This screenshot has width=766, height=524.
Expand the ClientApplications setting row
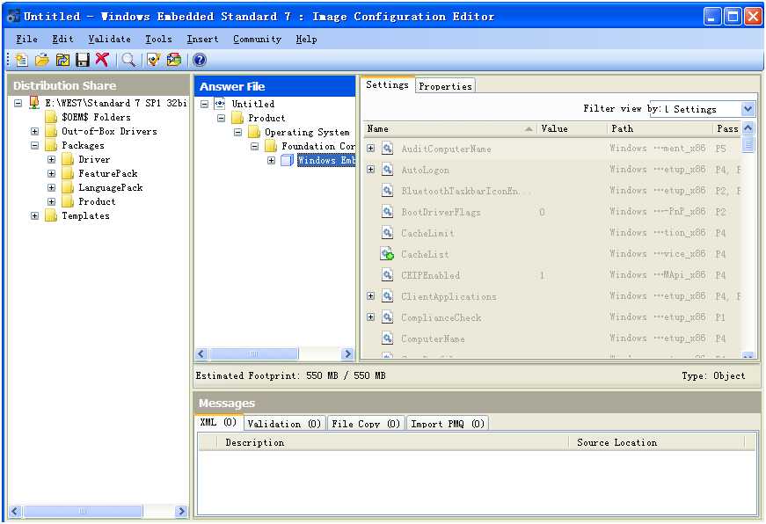pos(371,296)
